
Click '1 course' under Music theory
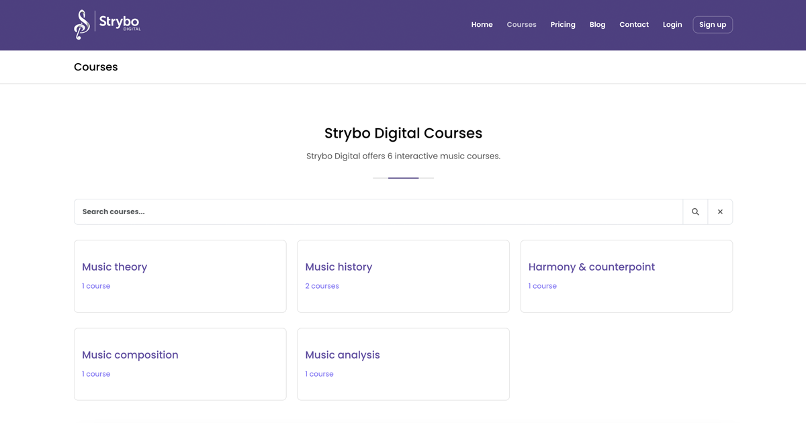pyautogui.click(x=96, y=286)
